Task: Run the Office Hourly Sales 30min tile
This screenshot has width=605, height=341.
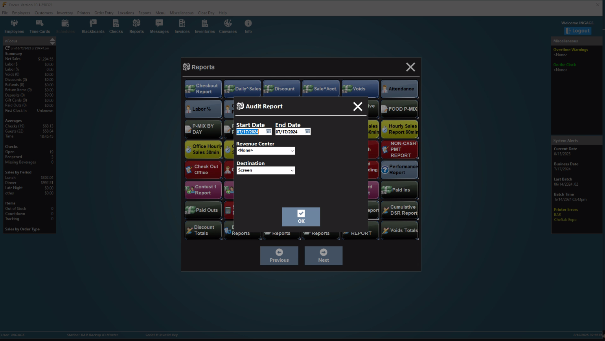Action: pyautogui.click(x=203, y=150)
